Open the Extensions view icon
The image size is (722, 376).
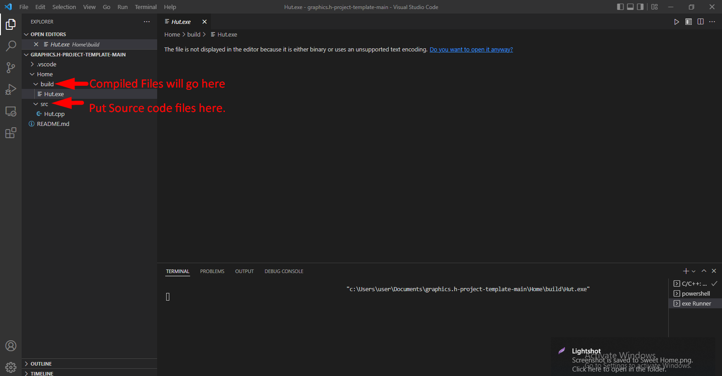click(x=11, y=133)
